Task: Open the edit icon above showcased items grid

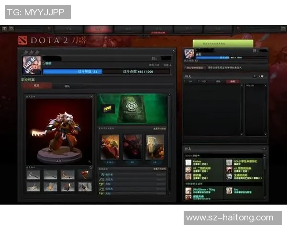Action: (x=91, y=167)
